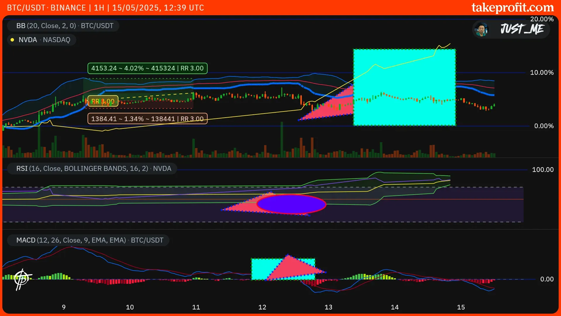561x316 pixels.
Task: Click the yellow NVDA legend dot
Action: tap(12, 40)
